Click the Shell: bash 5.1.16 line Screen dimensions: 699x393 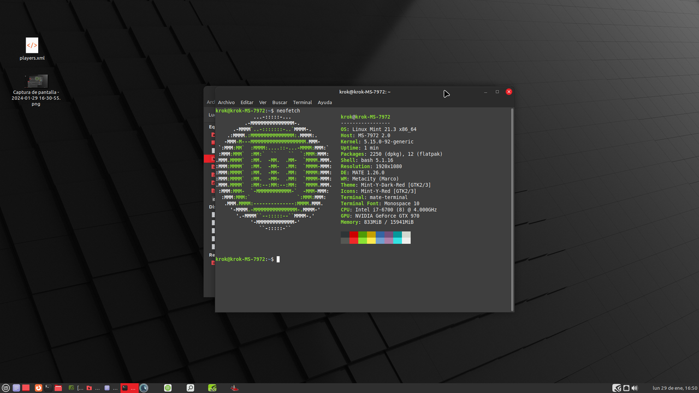tap(367, 160)
